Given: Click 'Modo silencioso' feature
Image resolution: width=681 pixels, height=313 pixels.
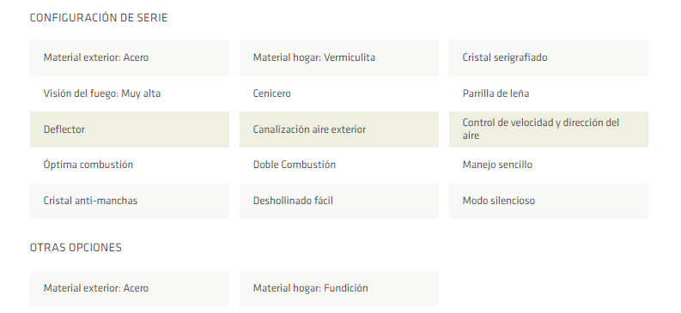Looking at the screenshot, I should pyautogui.click(x=549, y=202).
